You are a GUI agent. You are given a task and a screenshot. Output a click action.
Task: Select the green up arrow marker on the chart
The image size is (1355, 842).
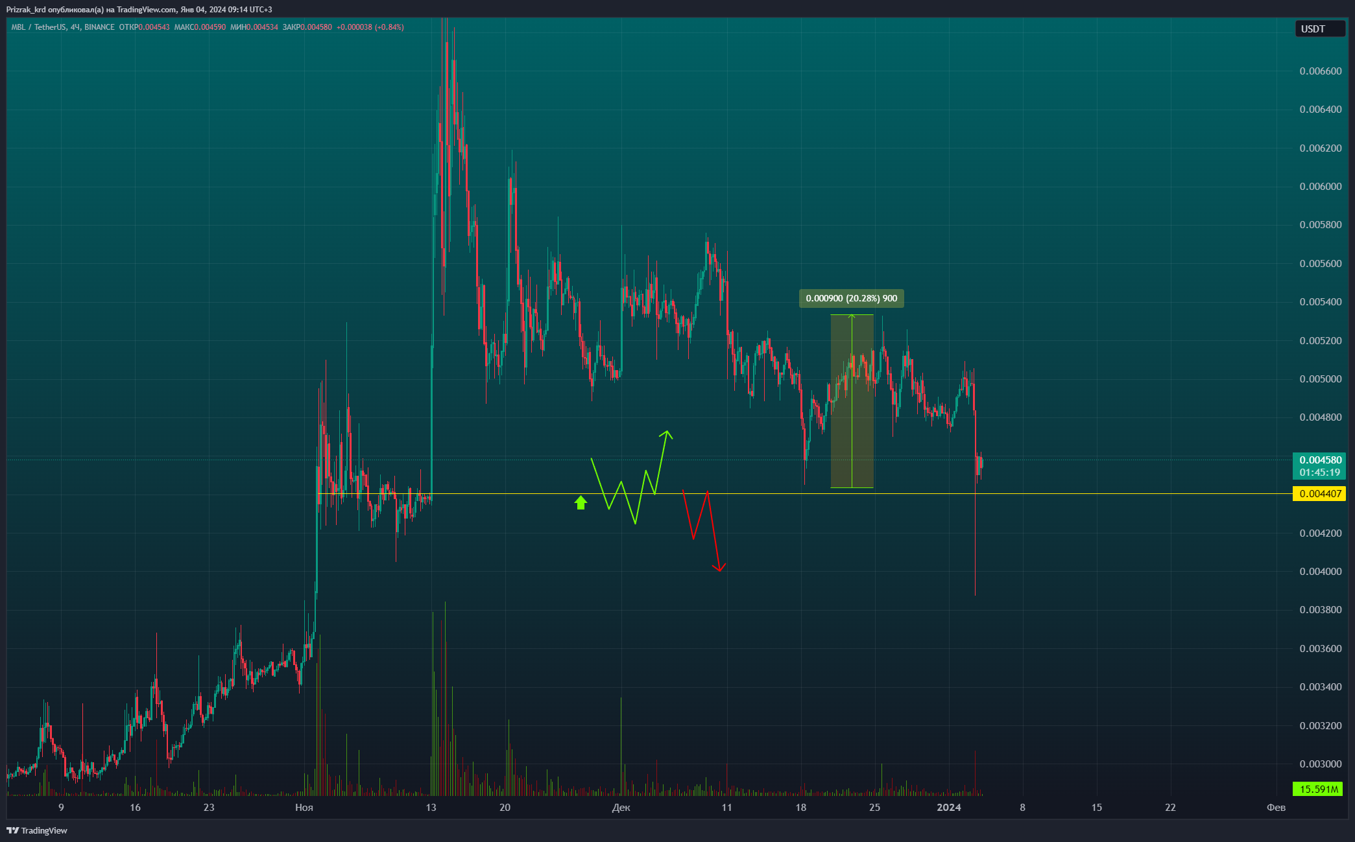pyautogui.click(x=581, y=502)
